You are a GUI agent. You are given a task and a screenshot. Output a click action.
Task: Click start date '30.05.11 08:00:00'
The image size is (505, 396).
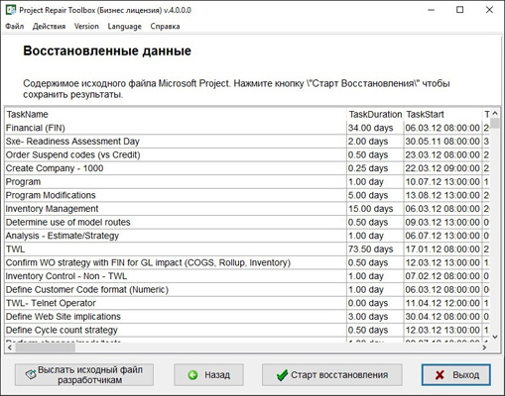(443, 142)
